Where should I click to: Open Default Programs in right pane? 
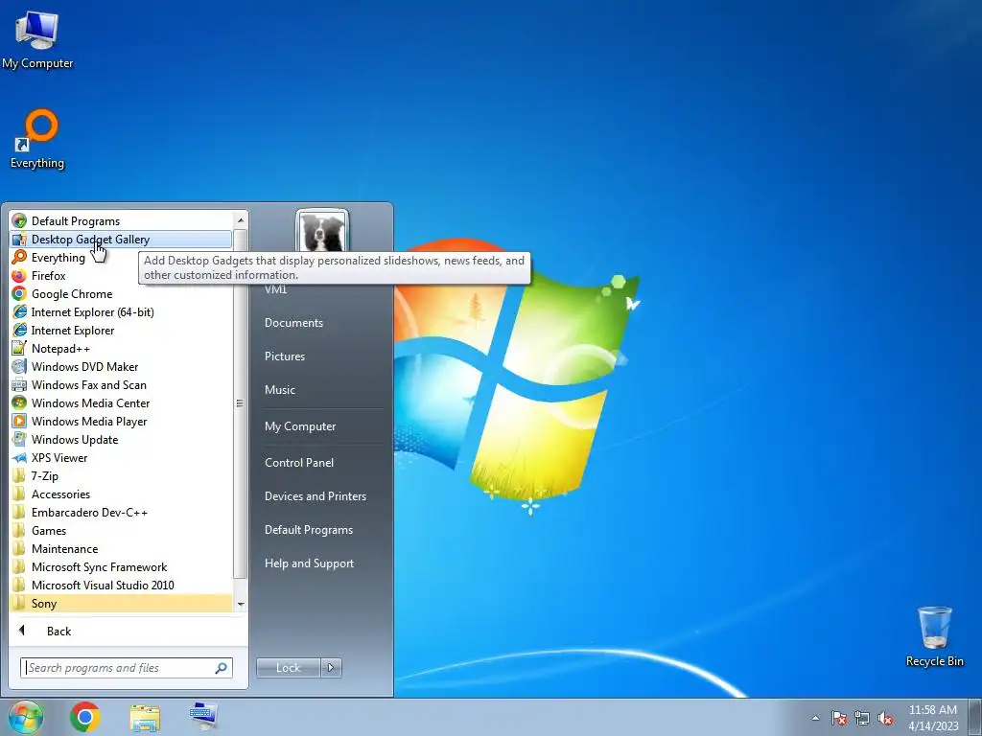[308, 530]
